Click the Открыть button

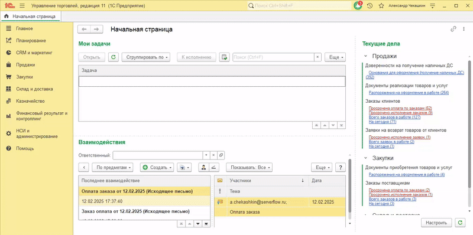(x=92, y=57)
